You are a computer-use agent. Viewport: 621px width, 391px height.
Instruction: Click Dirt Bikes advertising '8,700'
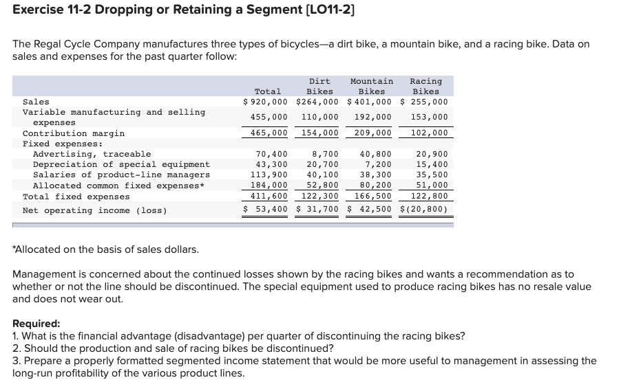[326, 154]
